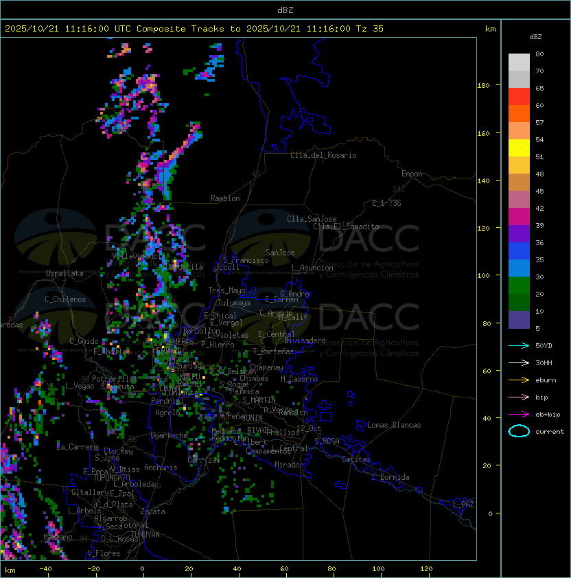The height and width of the screenshot is (578, 571).
Task: Click the '50YD' legend label
Action: (x=544, y=345)
